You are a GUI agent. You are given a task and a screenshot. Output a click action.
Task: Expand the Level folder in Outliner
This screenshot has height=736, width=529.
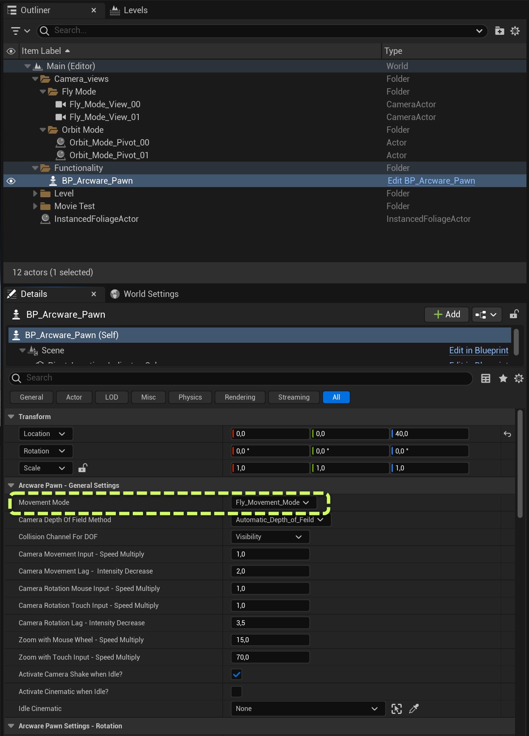pos(35,194)
